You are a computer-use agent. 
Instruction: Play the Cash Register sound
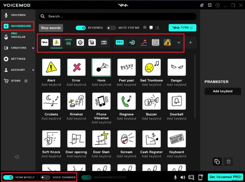click(x=151, y=139)
